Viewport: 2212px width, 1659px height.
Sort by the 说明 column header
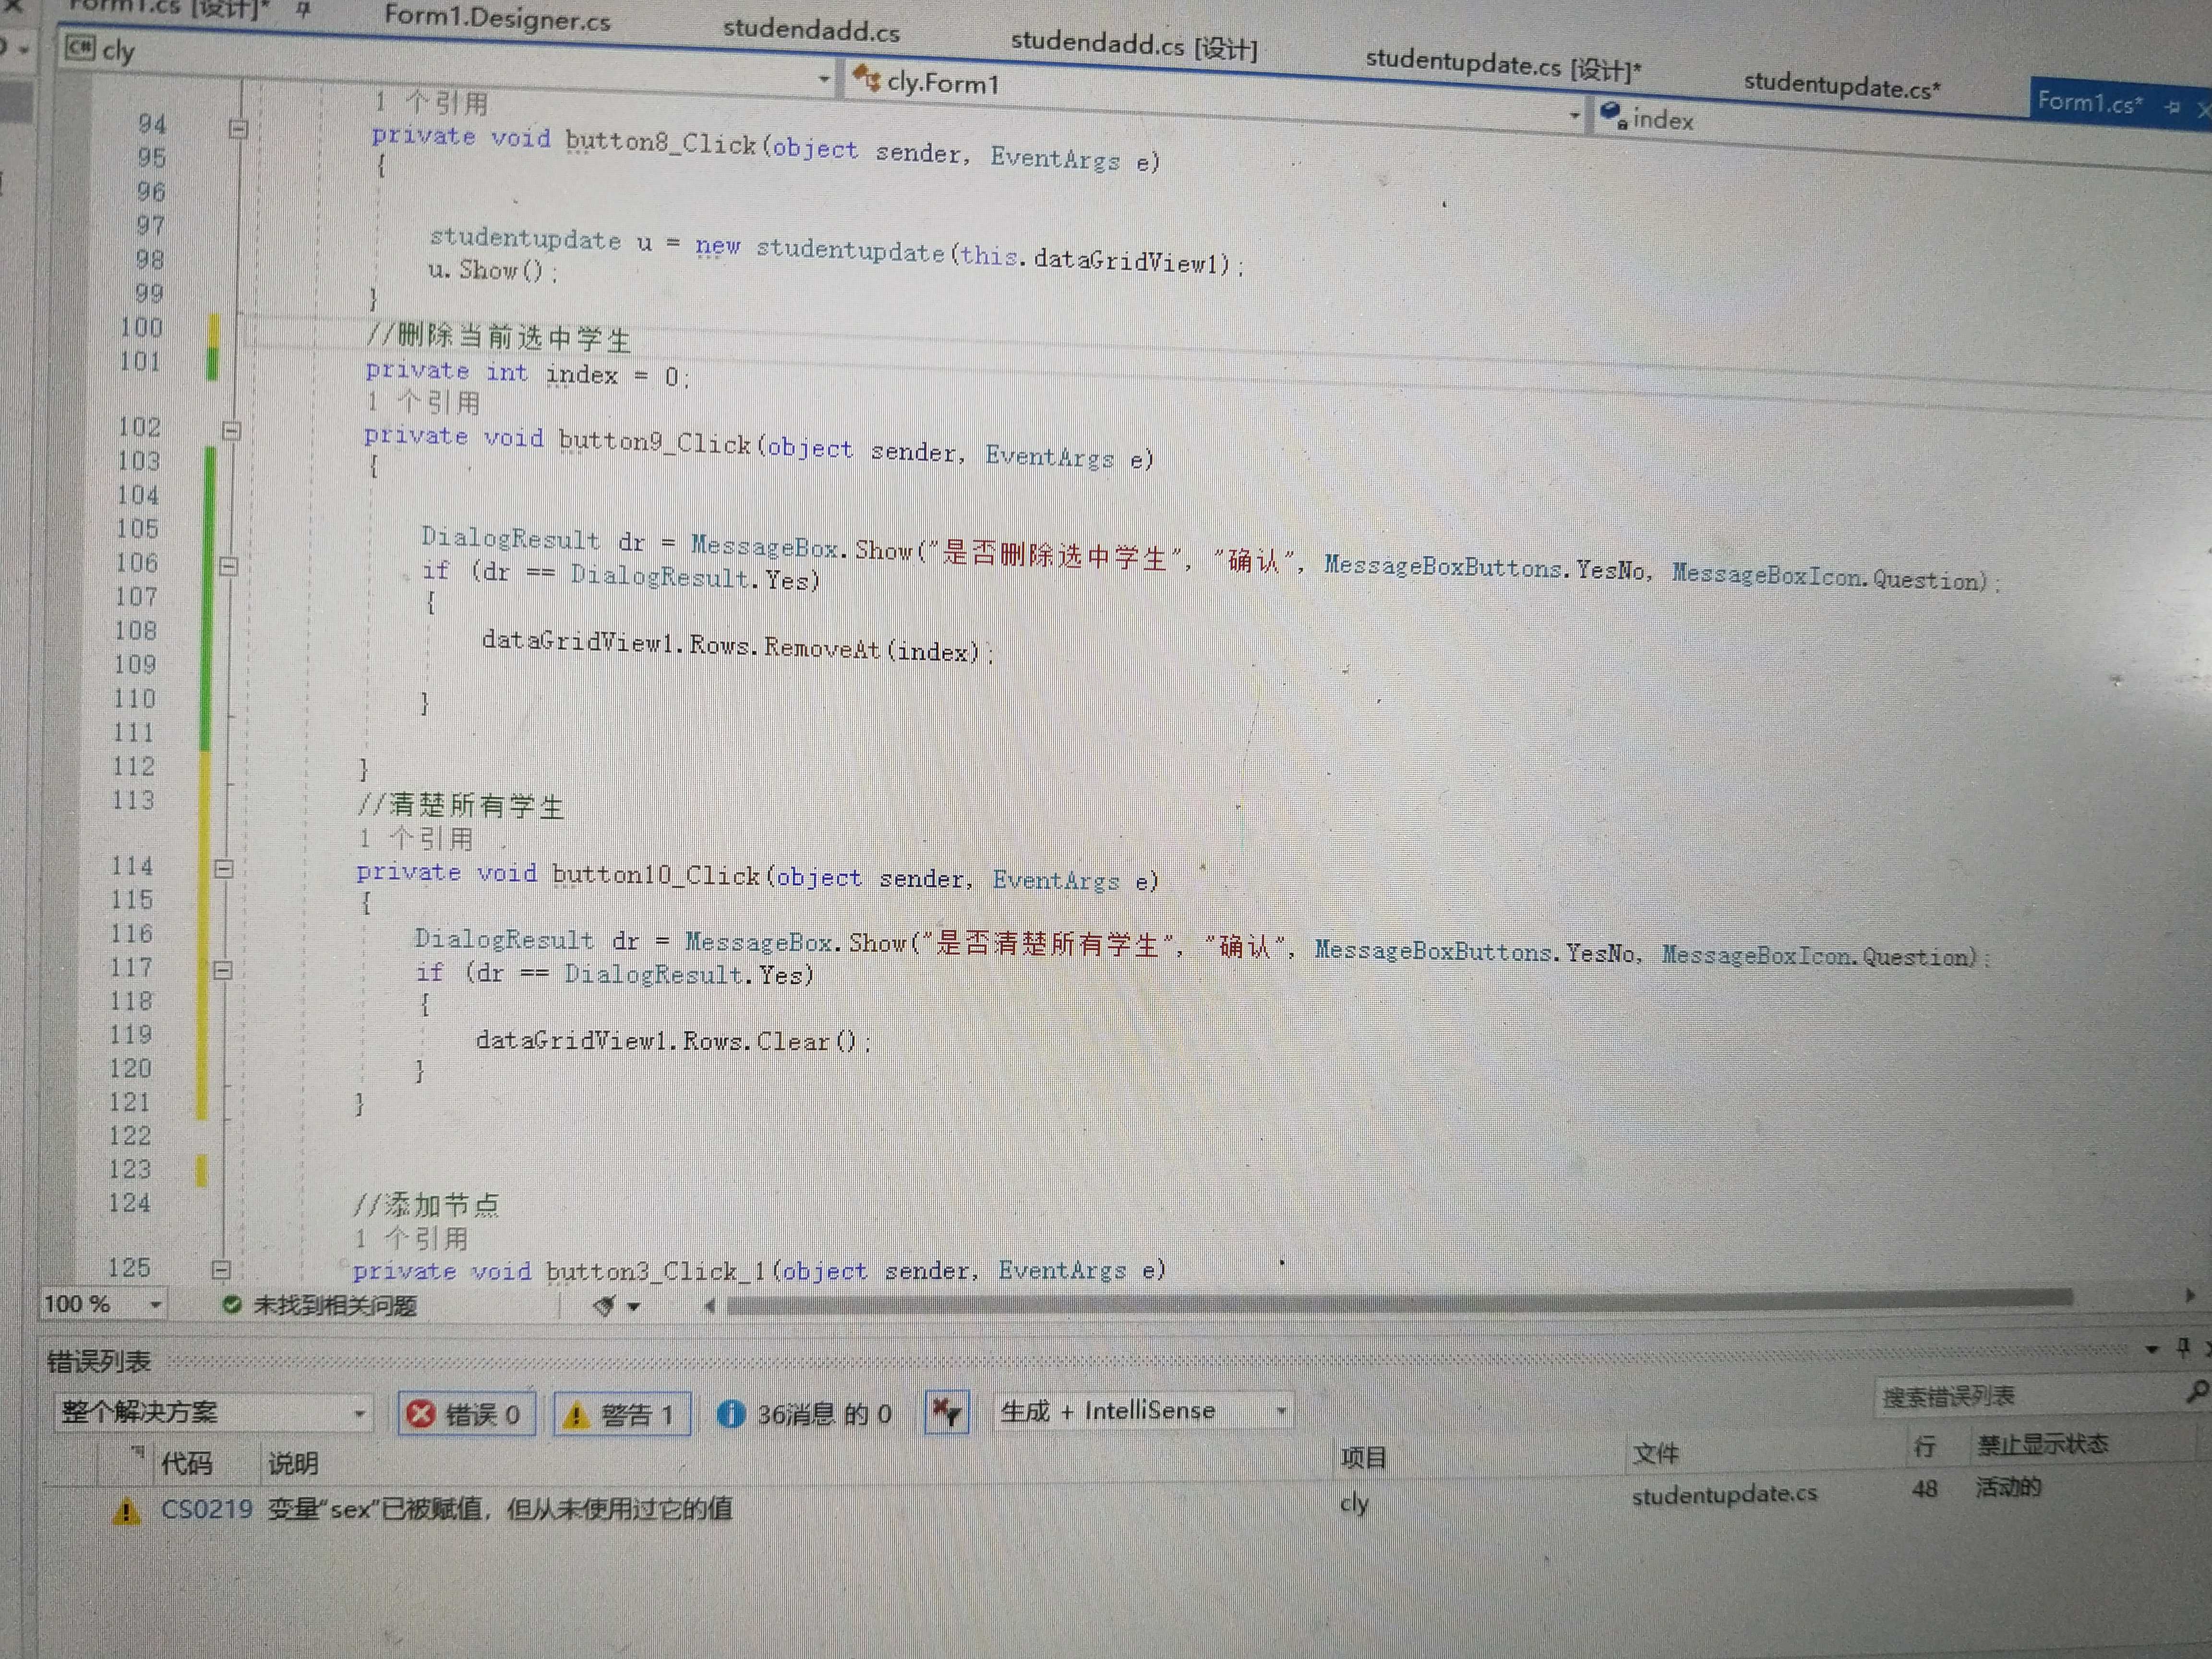click(x=292, y=1463)
